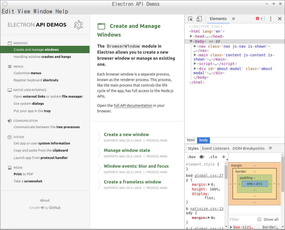Click the Electron atom logo
The image size is (285, 230).
coord(78,25)
